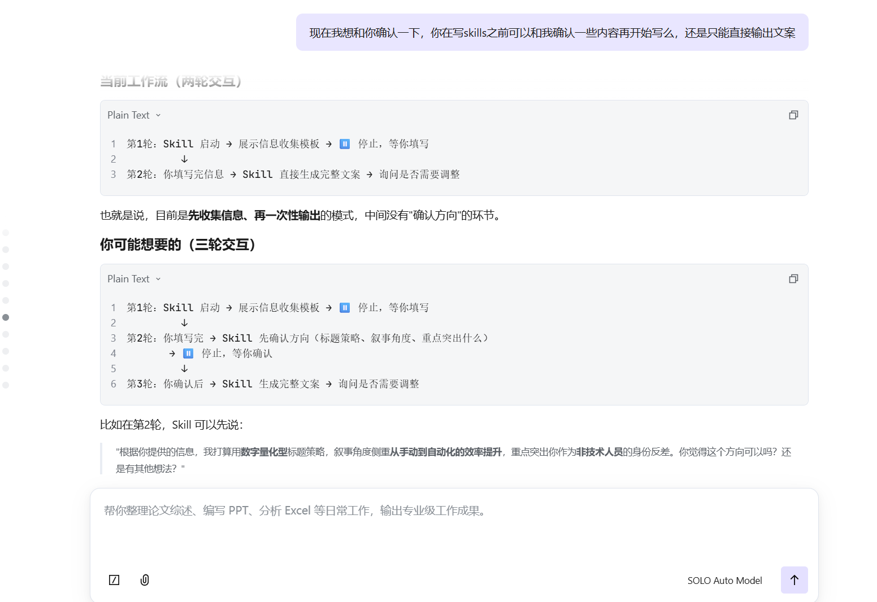877x602 pixels.
Task: Click the outline dot directly above the highlighted one
Action: pos(6,300)
